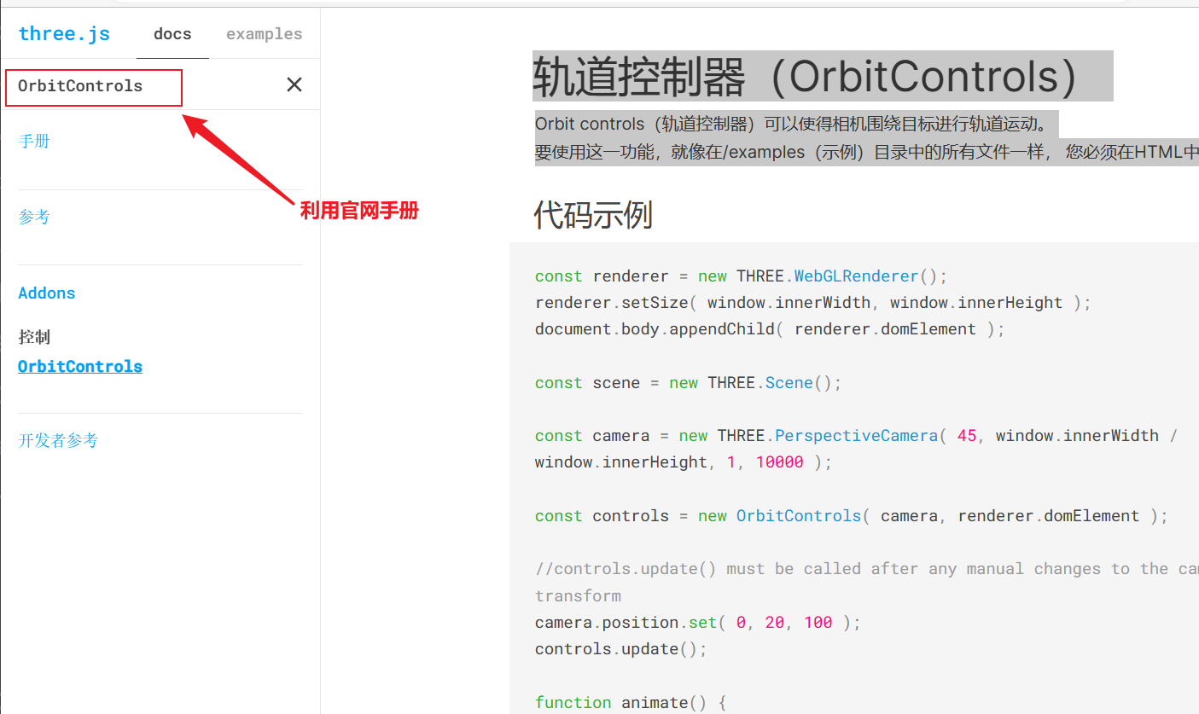Image resolution: width=1199 pixels, height=714 pixels.
Task: Click the WebGLRenderer link in code sample
Action: pyautogui.click(x=856, y=276)
